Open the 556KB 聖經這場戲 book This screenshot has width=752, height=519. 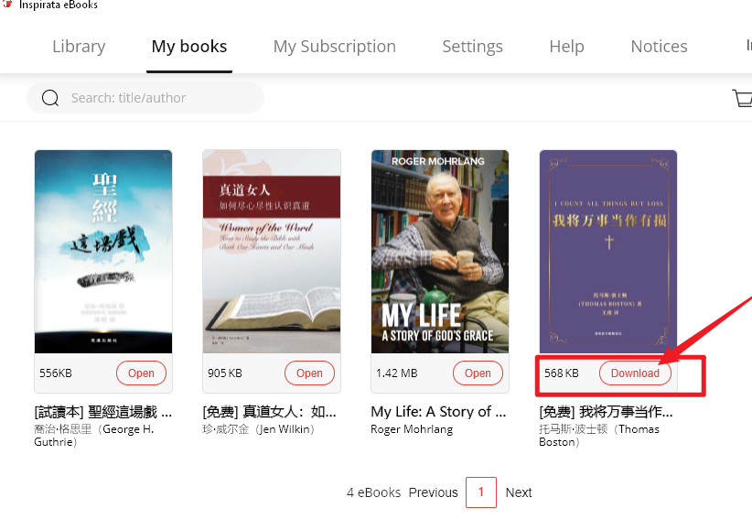pyautogui.click(x=141, y=373)
